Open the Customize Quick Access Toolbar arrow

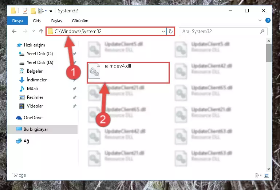pyautogui.click(x=51, y=11)
